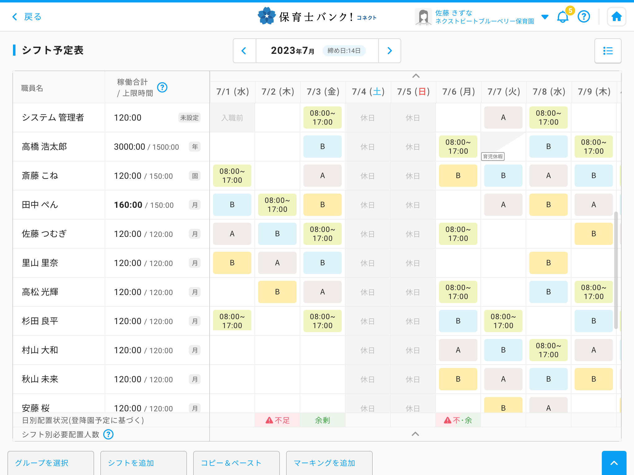Open マーキングを追加 tab

[329, 463]
